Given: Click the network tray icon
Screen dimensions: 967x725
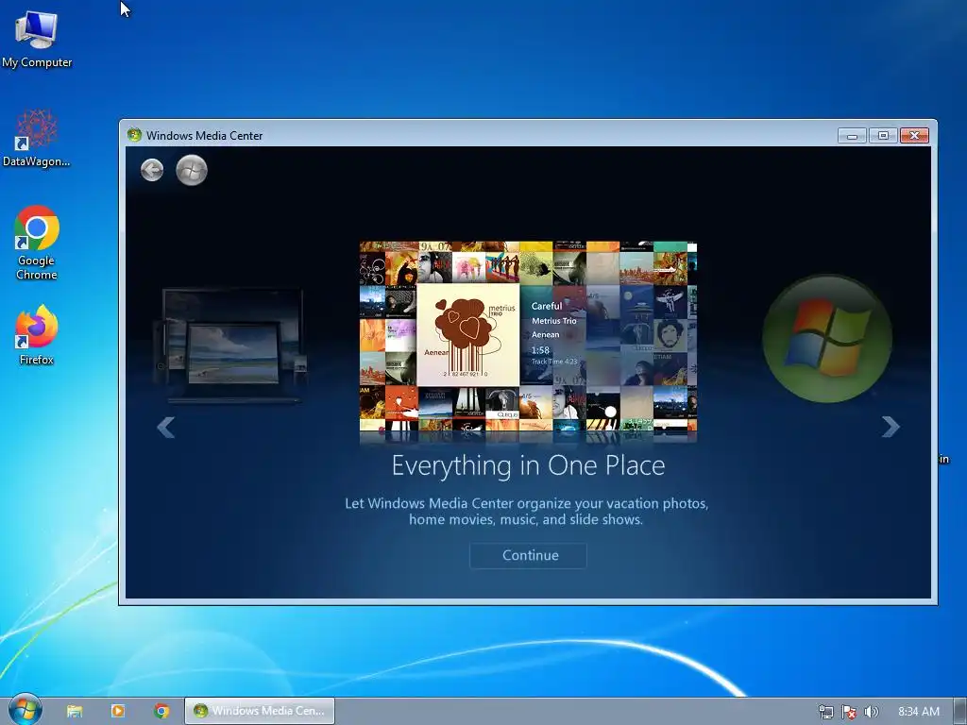Looking at the screenshot, I should pyautogui.click(x=825, y=712).
